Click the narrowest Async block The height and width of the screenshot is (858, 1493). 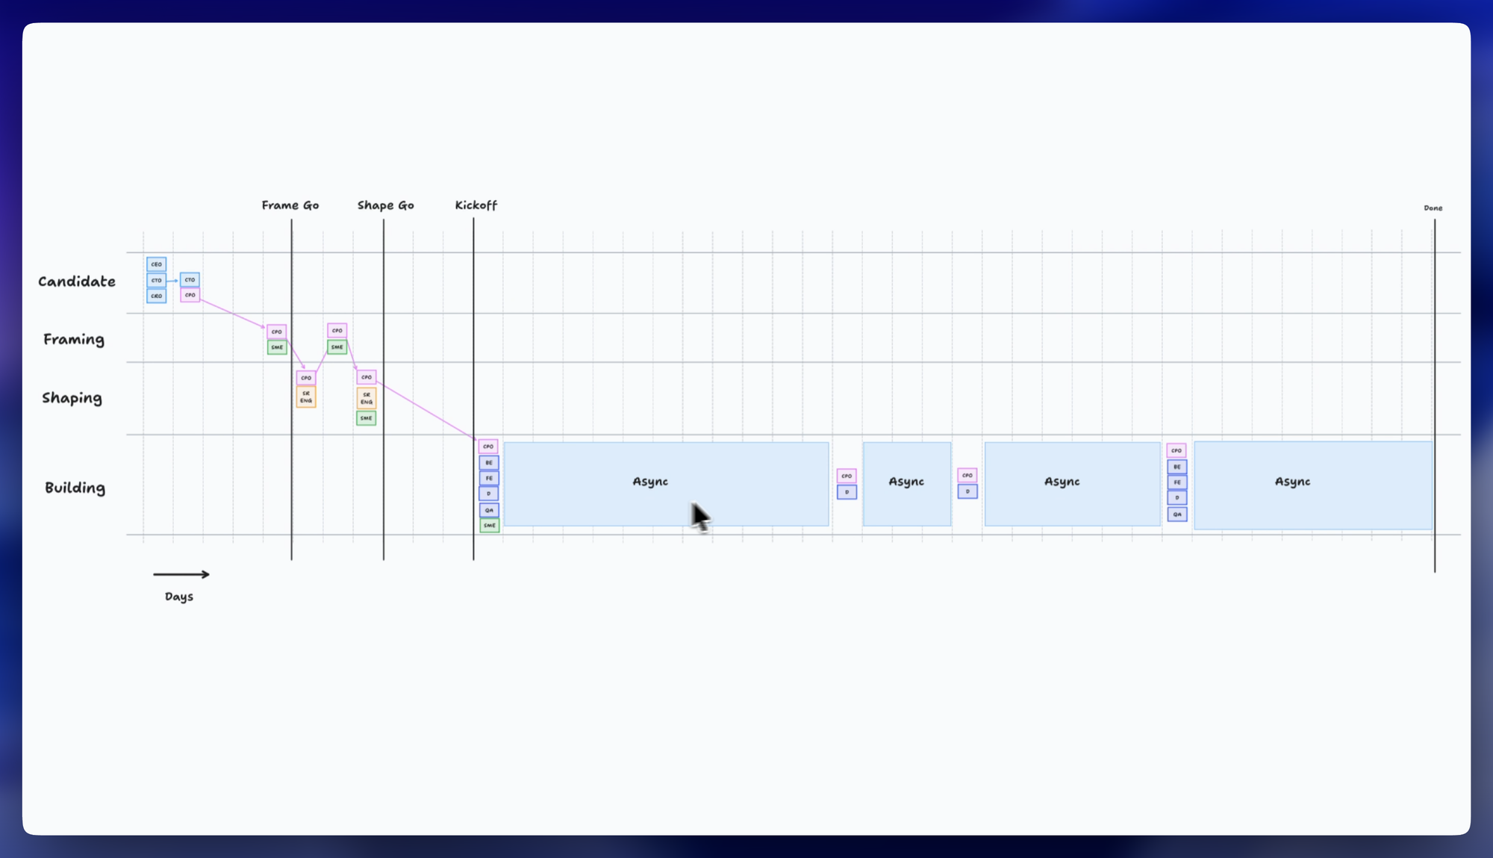906,482
